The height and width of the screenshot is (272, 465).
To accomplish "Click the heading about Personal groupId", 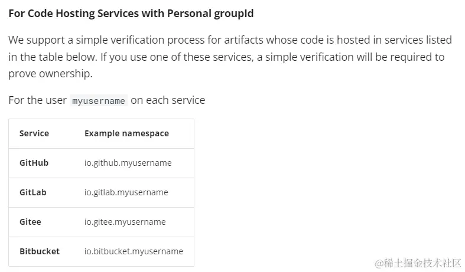I will pos(131,14).
